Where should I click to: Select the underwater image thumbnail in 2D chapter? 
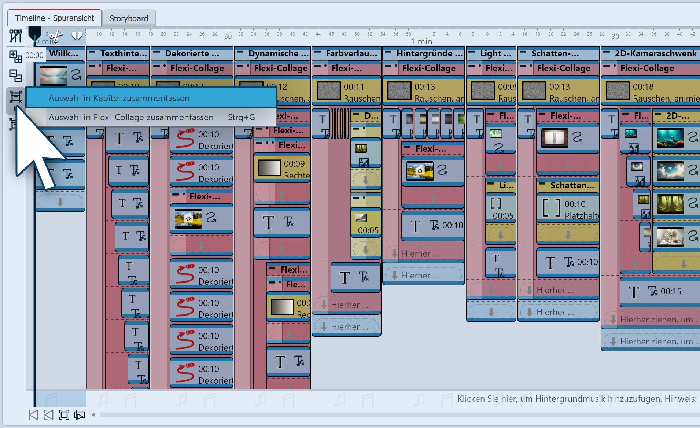(670, 138)
